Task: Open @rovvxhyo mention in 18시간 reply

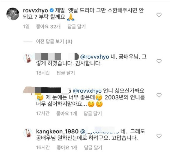Action: pyautogui.click(x=95, y=57)
